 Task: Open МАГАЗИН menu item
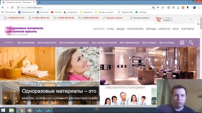click(99, 29)
